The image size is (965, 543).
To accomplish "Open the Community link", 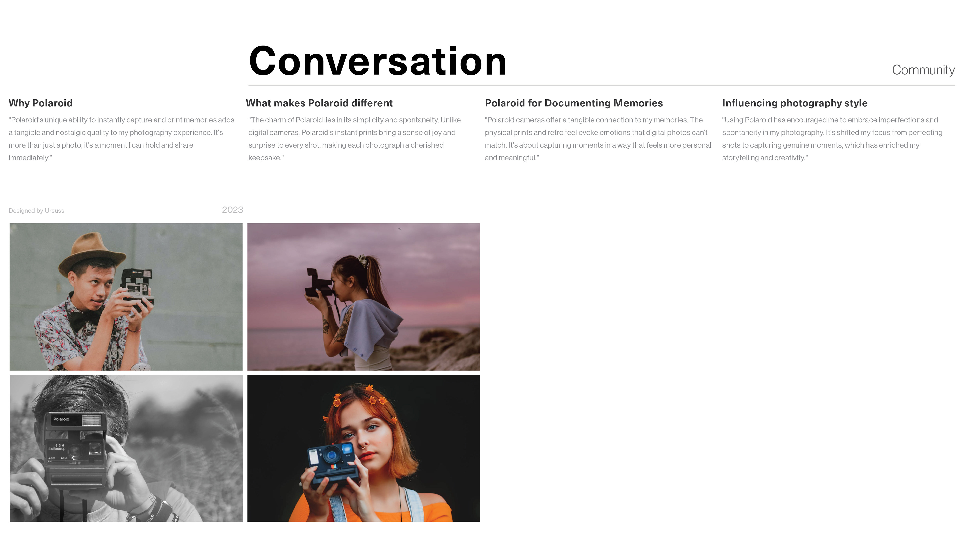I will pyautogui.click(x=923, y=70).
